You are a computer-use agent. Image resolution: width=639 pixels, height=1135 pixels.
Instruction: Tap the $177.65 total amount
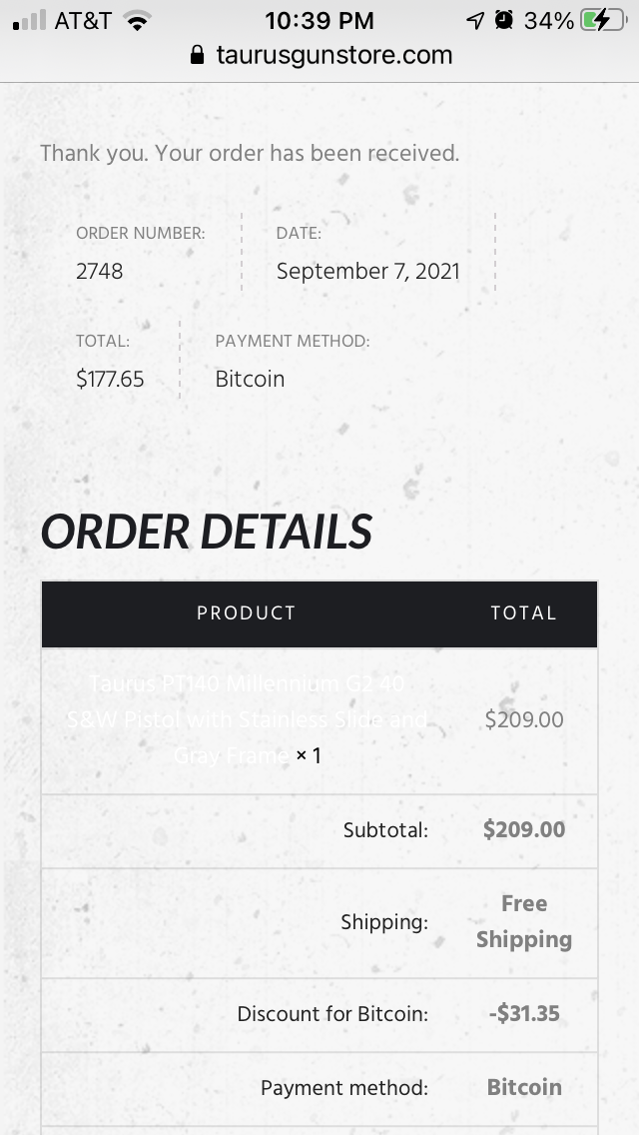110,380
